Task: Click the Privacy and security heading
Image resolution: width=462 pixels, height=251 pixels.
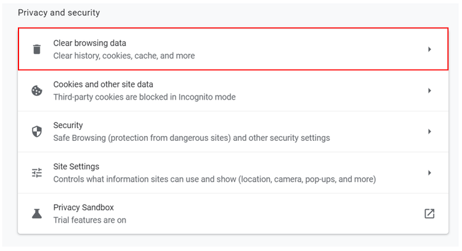Action: [x=59, y=13]
